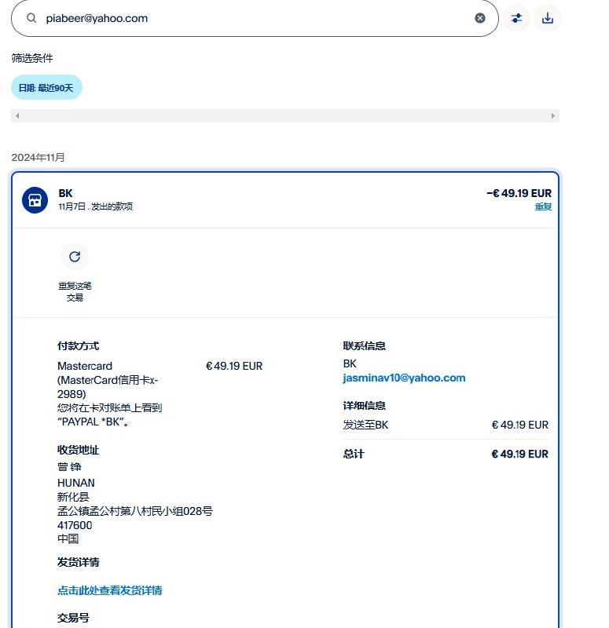Select the 日期: 最近90天 filter chip
This screenshot has width=609, height=628.
(x=46, y=87)
